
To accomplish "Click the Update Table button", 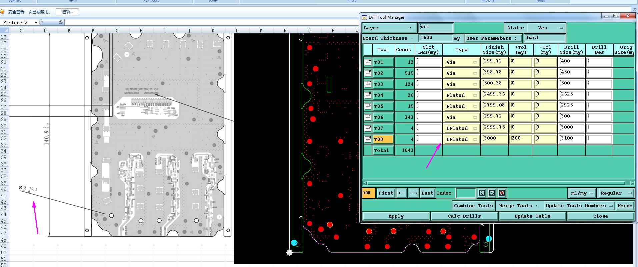I will pyautogui.click(x=533, y=216).
